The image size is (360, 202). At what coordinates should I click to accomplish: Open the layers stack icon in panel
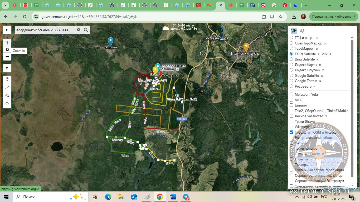pyautogui.click(x=302, y=31)
